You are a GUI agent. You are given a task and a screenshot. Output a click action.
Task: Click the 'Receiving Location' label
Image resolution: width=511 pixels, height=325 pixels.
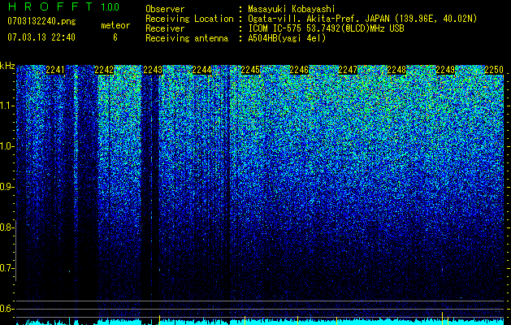tap(189, 19)
